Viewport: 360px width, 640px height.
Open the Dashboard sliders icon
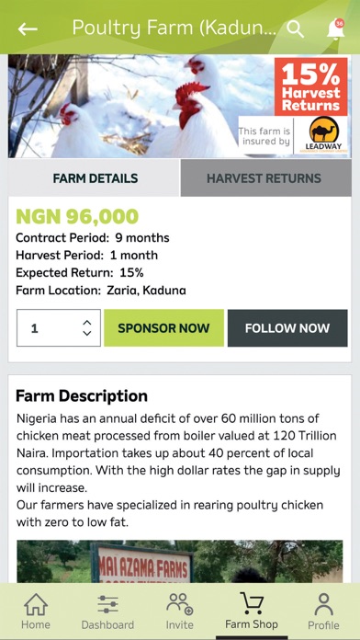point(107,604)
